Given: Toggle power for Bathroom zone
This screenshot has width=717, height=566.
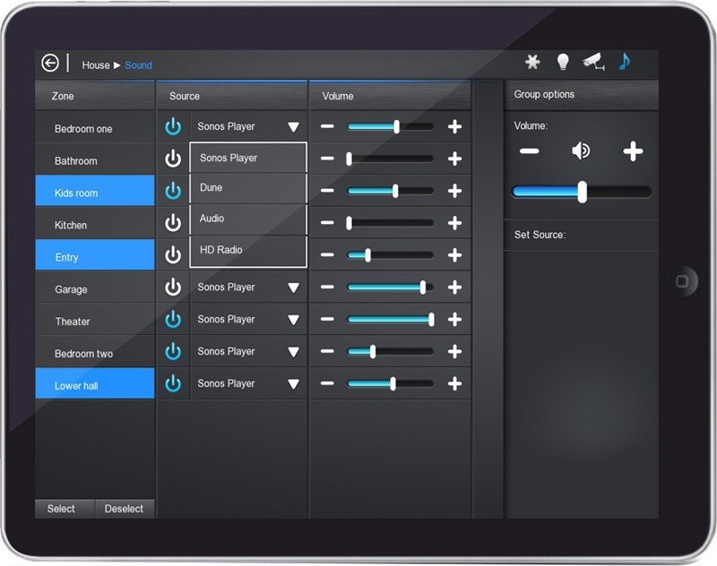Looking at the screenshot, I should (173, 159).
